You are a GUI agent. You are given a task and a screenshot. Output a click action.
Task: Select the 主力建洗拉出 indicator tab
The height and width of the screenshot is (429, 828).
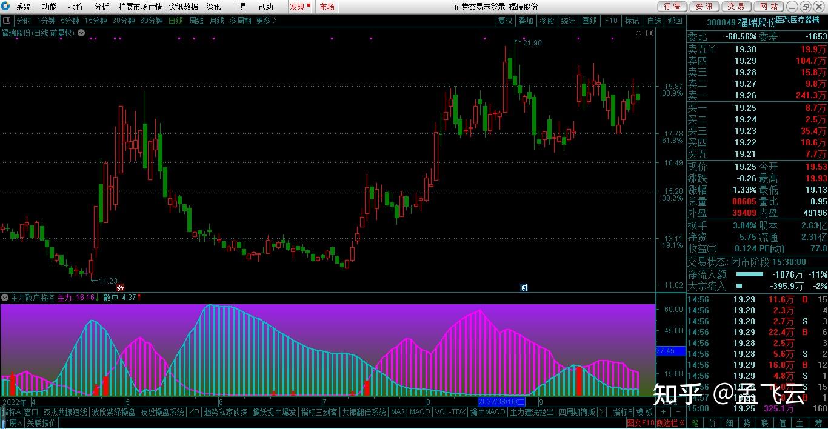click(532, 412)
